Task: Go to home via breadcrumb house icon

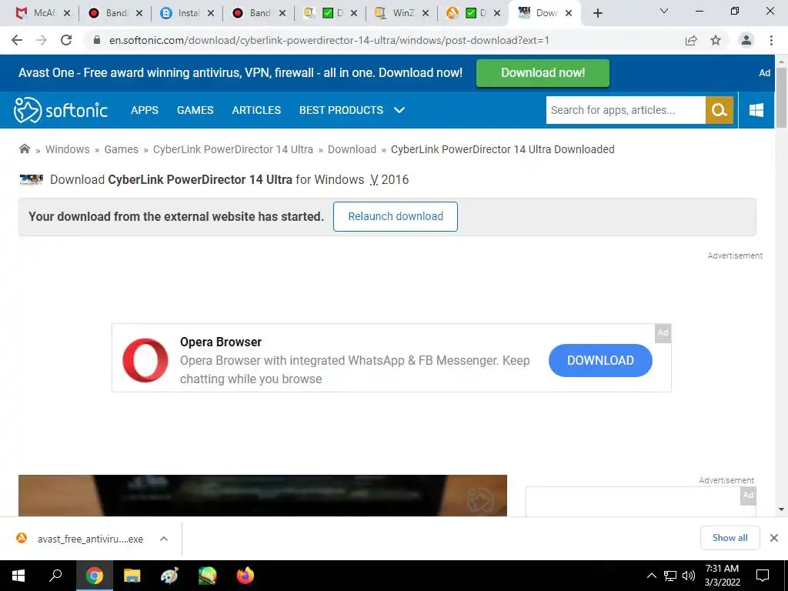Action: point(24,149)
